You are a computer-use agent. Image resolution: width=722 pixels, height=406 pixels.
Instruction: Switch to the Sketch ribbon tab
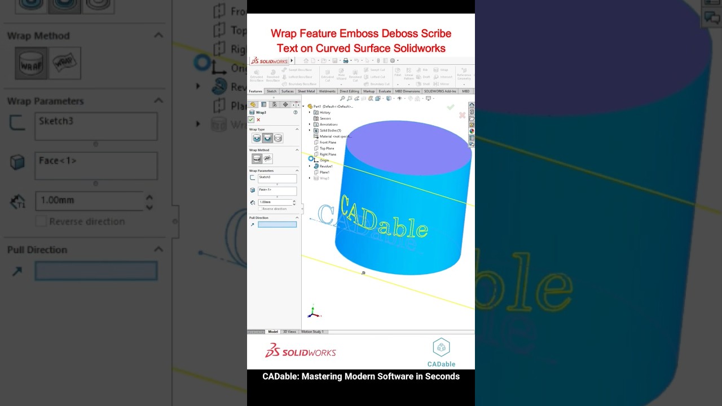[x=272, y=91]
